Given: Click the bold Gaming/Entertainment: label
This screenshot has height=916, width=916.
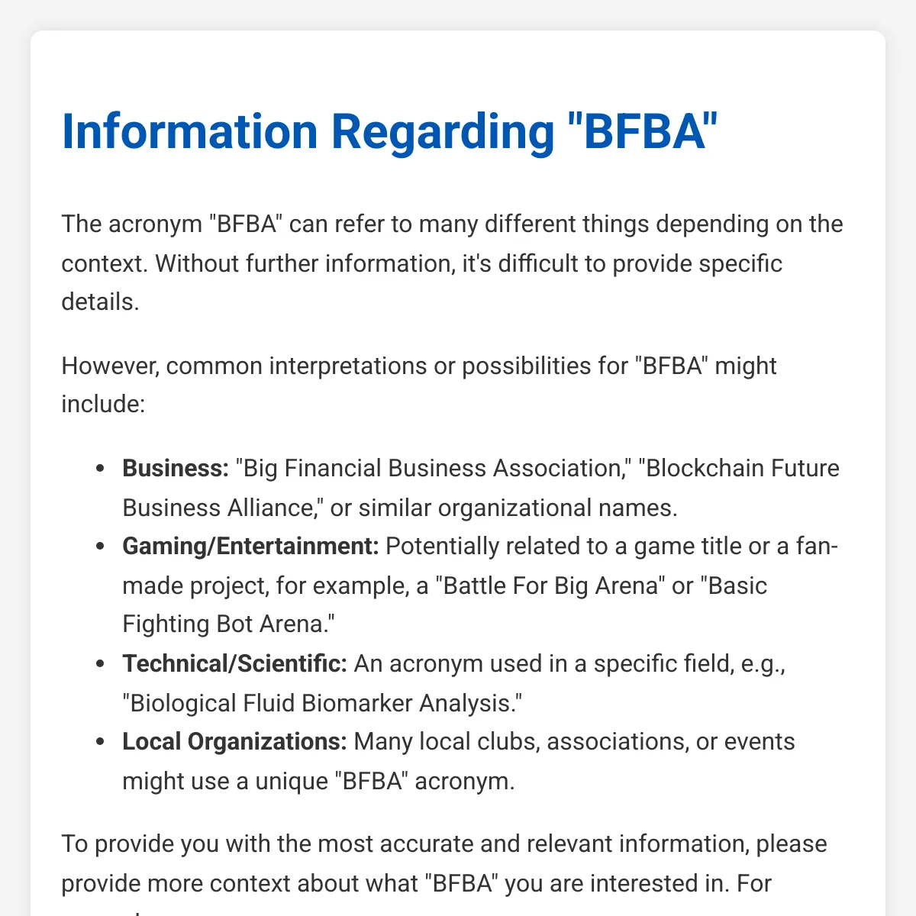Looking at the screenshot, I should click(x=250, y=547).
